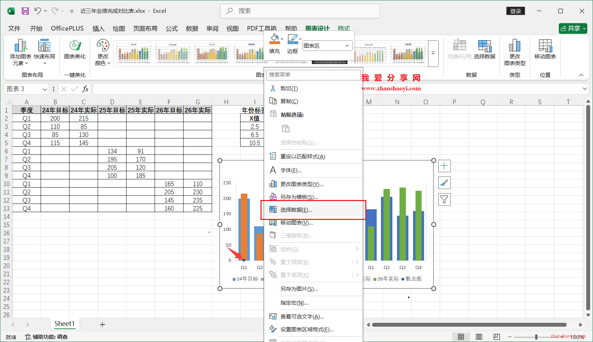Open the Formulas (公式) tab
The image size is (593, 342).
pos(171,28)
